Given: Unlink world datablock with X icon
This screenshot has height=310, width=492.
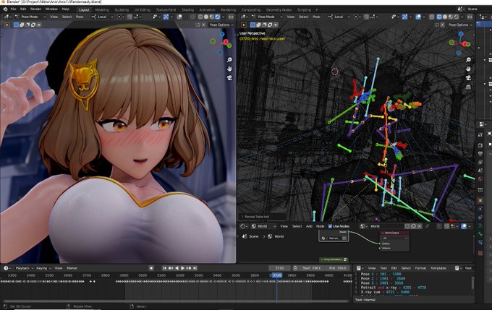Looking at the screenshot, I should [x=420, y=226].
